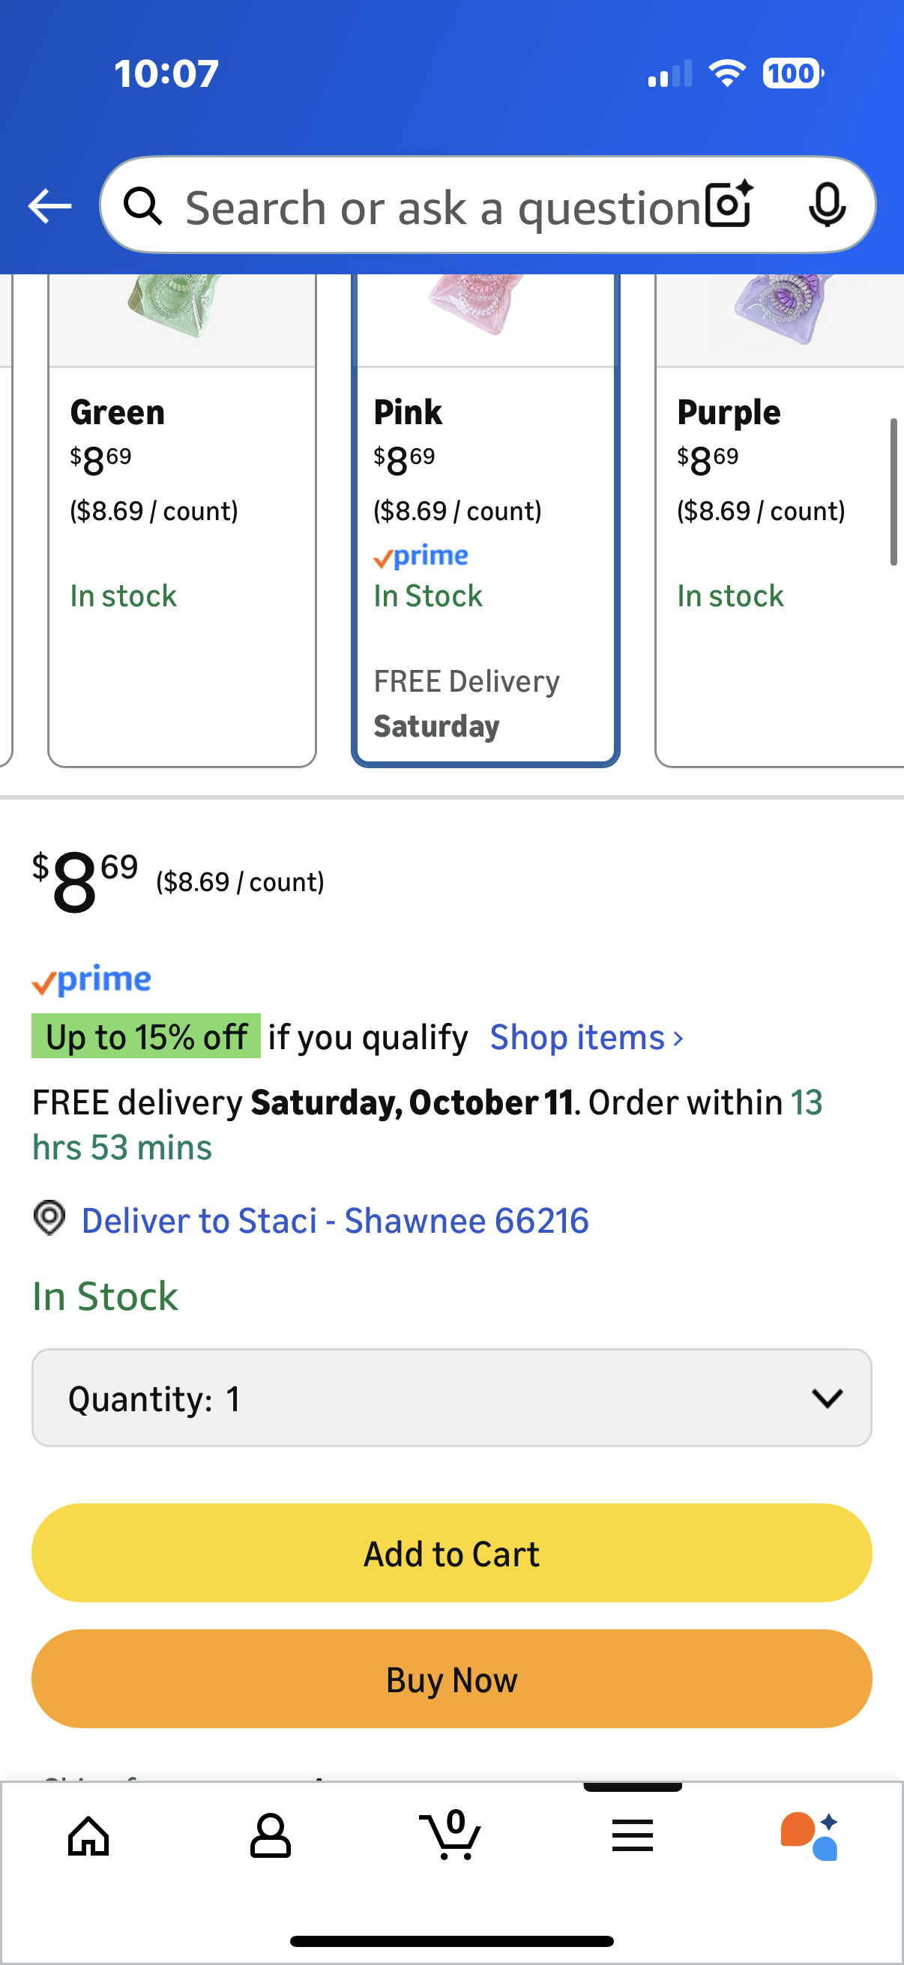Tap the camera lens search icon
The width and height of the screenshot is (904, 1965).
[729, 205]
